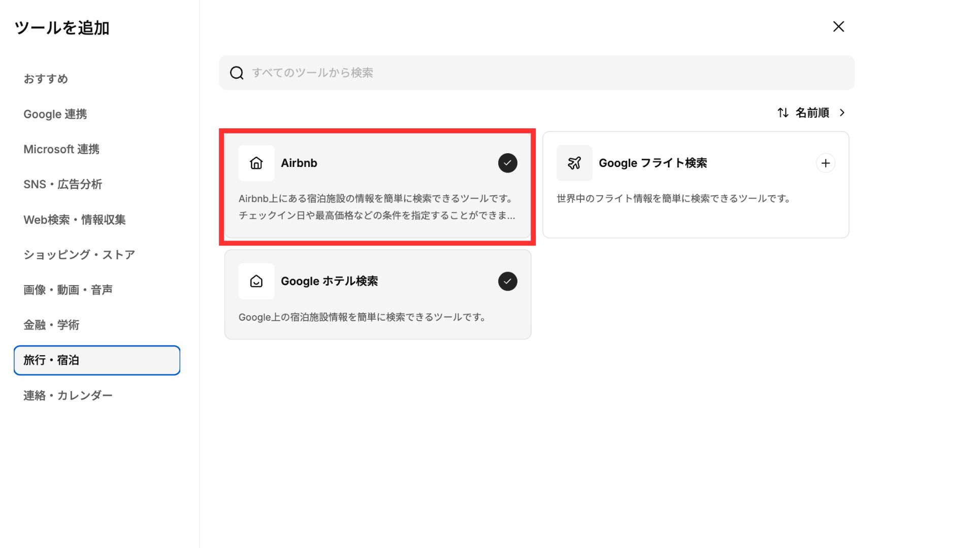Click the Google フライト検索 title
The width and height of the screenshot is (975, 548).
point(653,163)
